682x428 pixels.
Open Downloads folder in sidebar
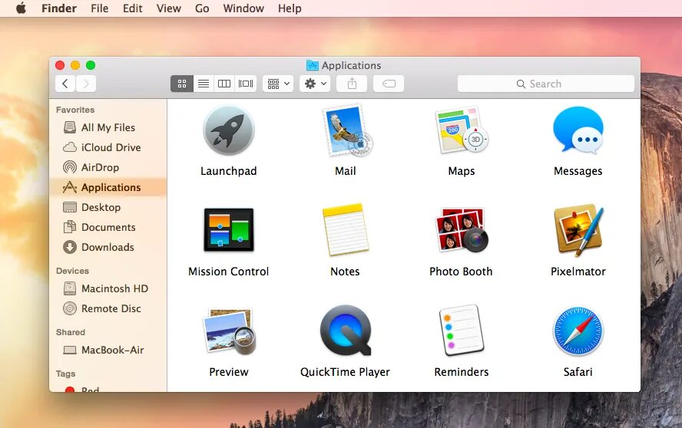pos(108,247)
